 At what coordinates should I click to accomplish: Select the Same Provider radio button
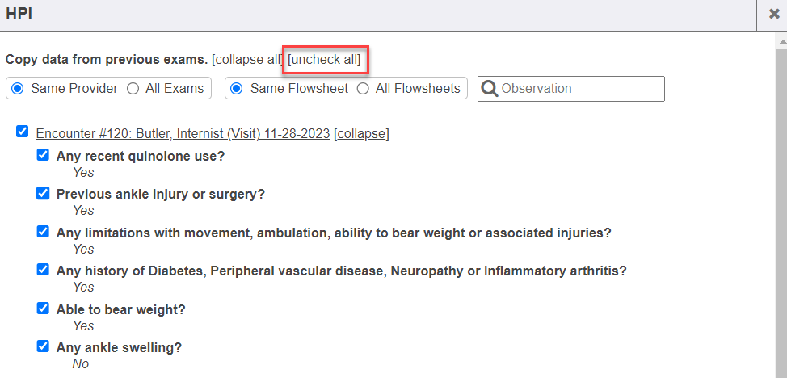pyautogui.click(x=18, y=88)
